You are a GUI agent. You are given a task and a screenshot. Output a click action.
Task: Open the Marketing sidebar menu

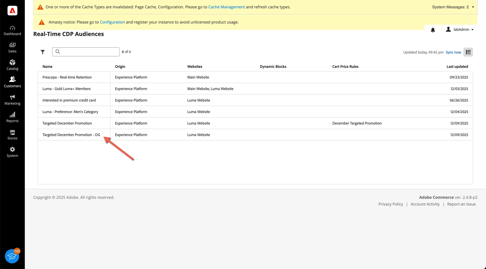point(12,100)
